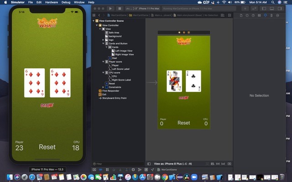
Task: Open the Library with the plus button
Action: pos(245,8)
